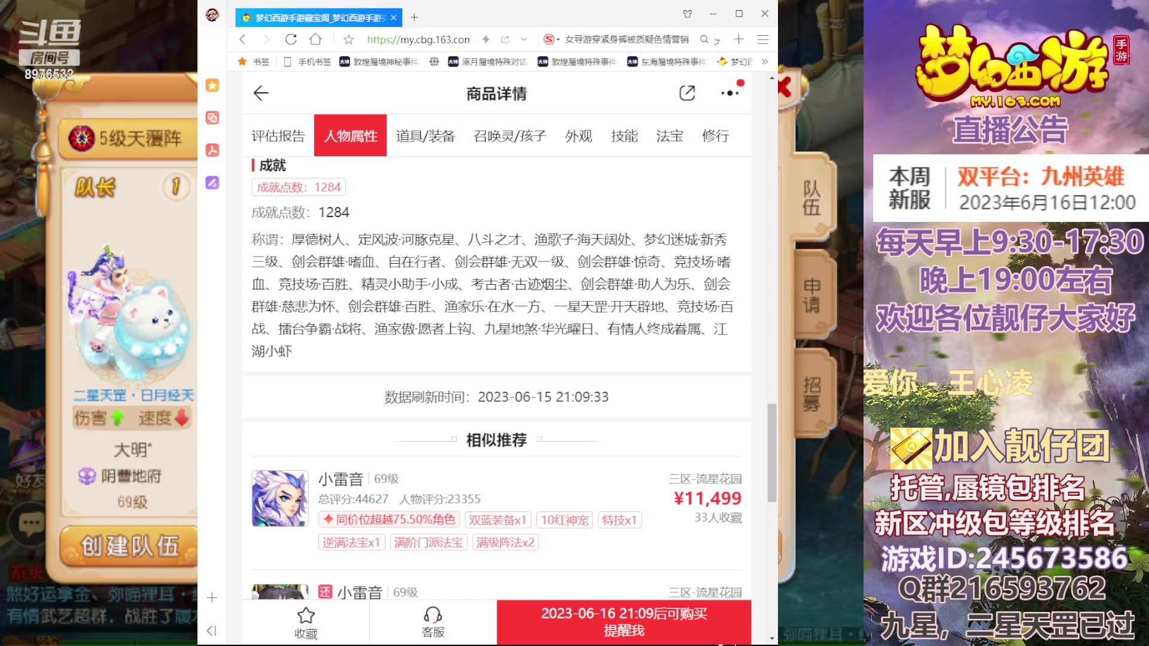Click the browser user avatar icon

coord(212,15)
